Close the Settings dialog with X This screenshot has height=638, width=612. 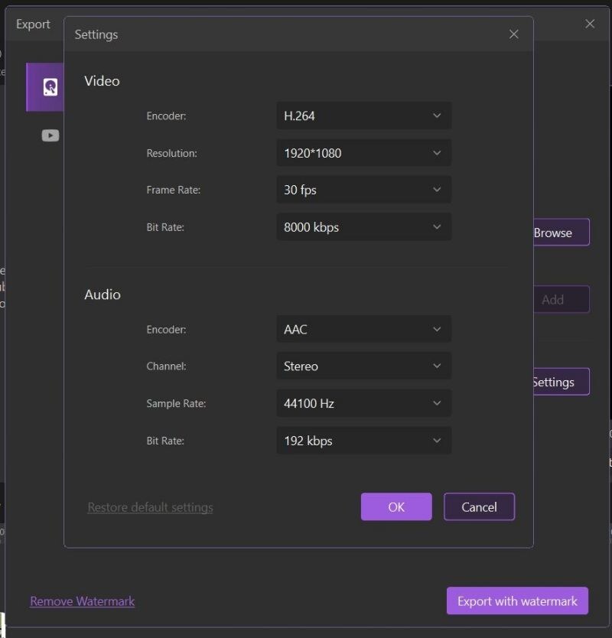click(513, 34)
